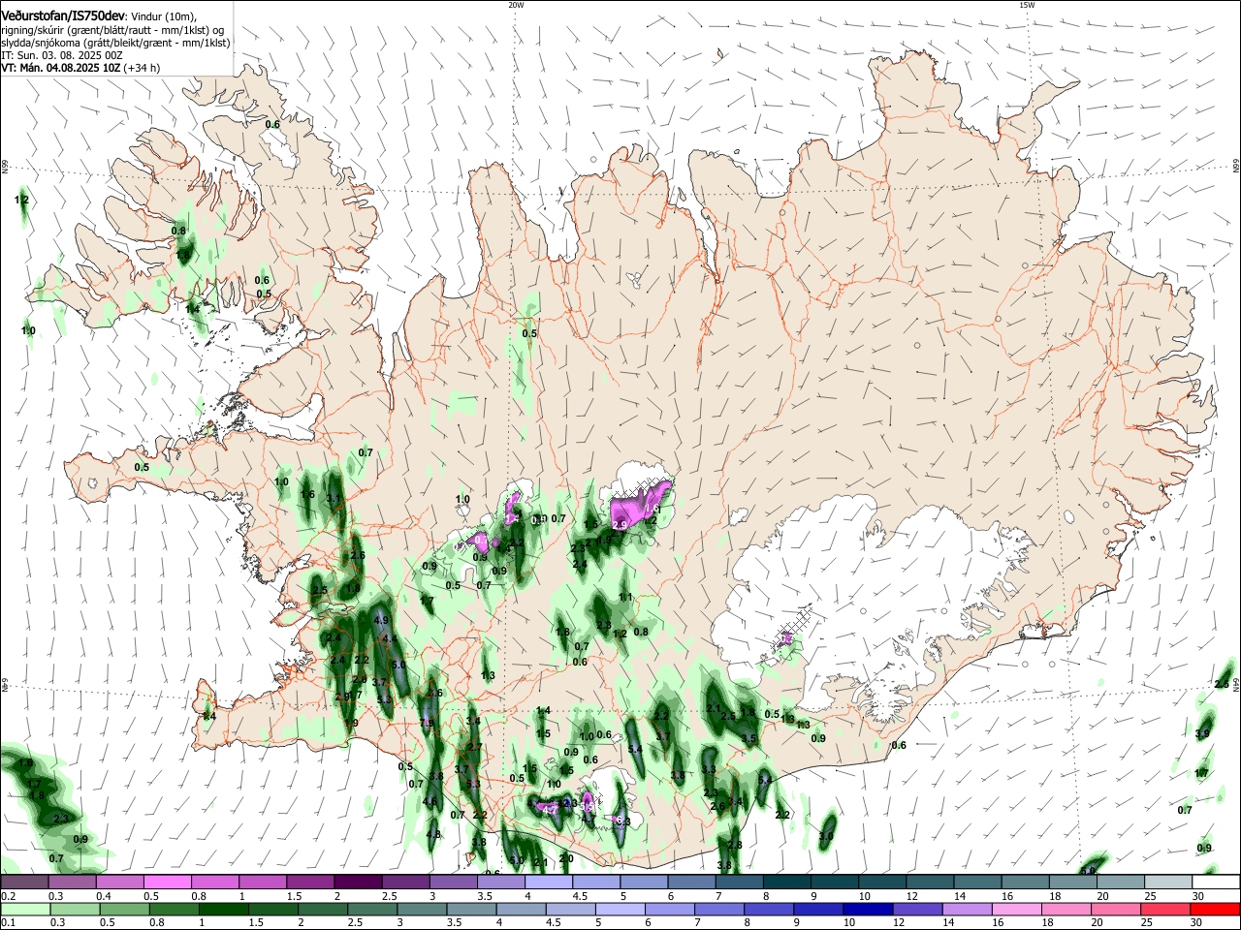Select the palest green swatch after 0.1 in the lower legend
The height and width of the screenshot is (930, 1241).
click(x=24, y=910)
